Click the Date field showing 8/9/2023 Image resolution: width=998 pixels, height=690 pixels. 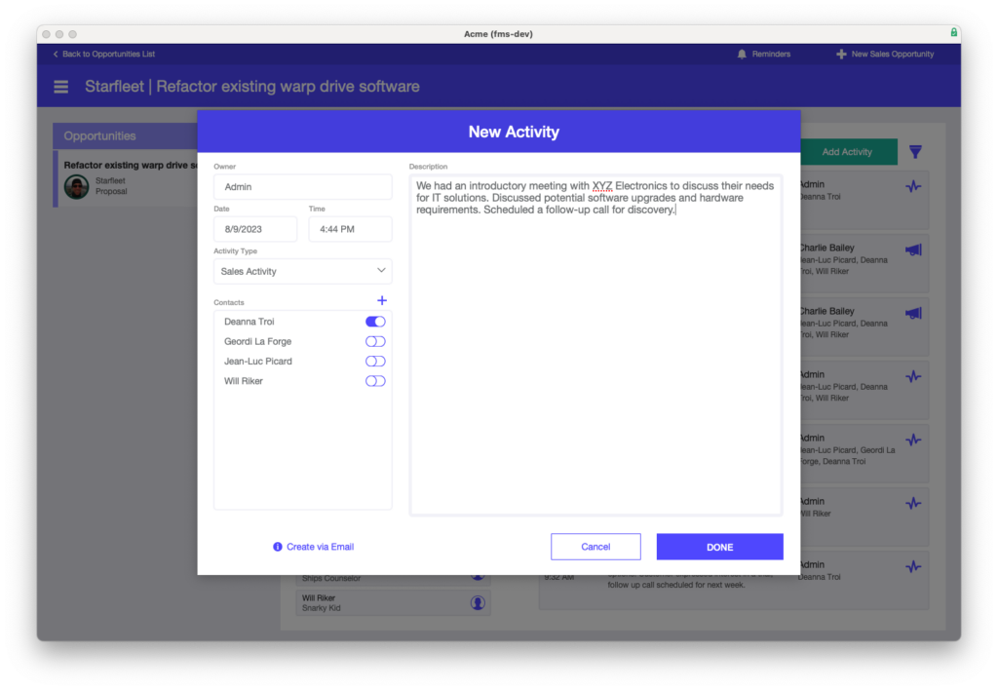click(x=255, y=230)
